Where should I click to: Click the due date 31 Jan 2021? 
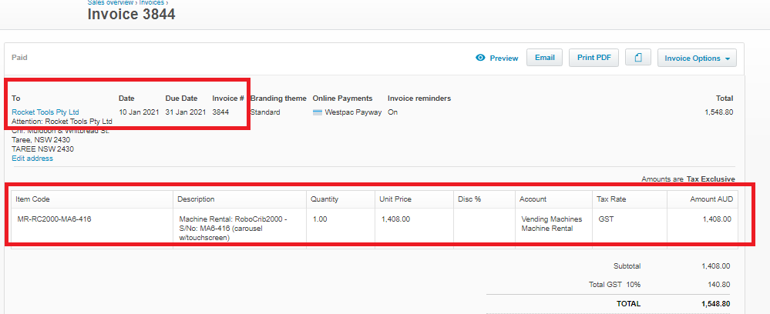pyautogui.click(x=186, y=112)
